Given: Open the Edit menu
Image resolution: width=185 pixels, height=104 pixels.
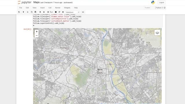Looking at the screenshot, I should coord(27,8).
